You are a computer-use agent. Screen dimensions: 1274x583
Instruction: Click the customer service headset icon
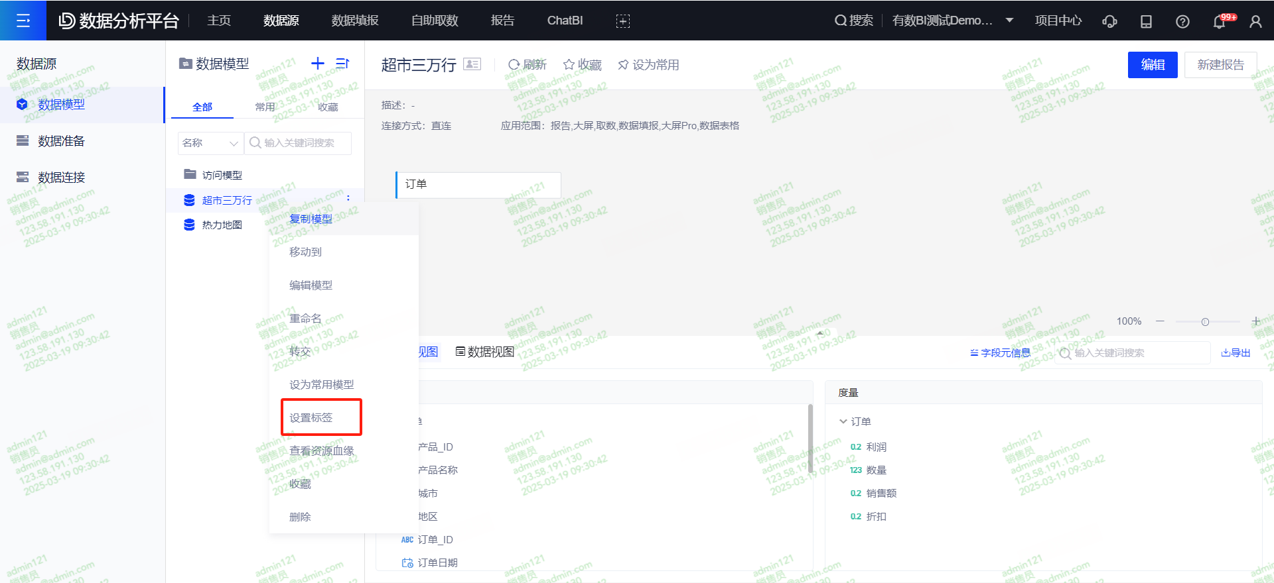click(x=1109, y=21)
